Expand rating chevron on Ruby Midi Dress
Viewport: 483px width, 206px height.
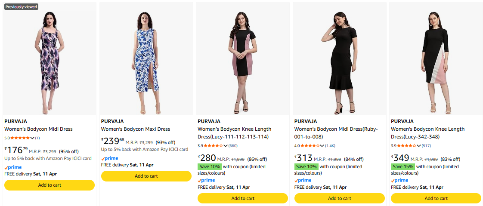[x=322, y=146]
